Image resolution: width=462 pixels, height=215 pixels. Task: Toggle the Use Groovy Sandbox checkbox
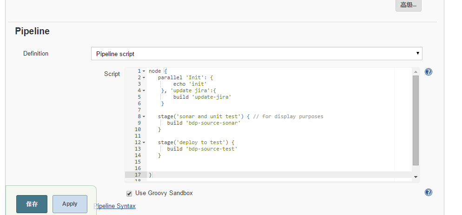click(129, 193)
